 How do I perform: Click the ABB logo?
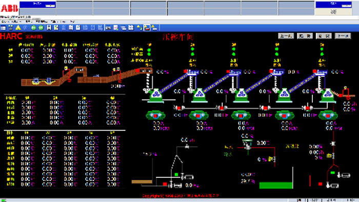pyautogui.click(x=9, y=8)
